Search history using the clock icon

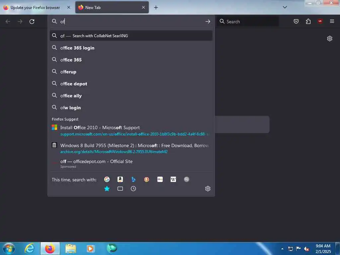[133, 189]
